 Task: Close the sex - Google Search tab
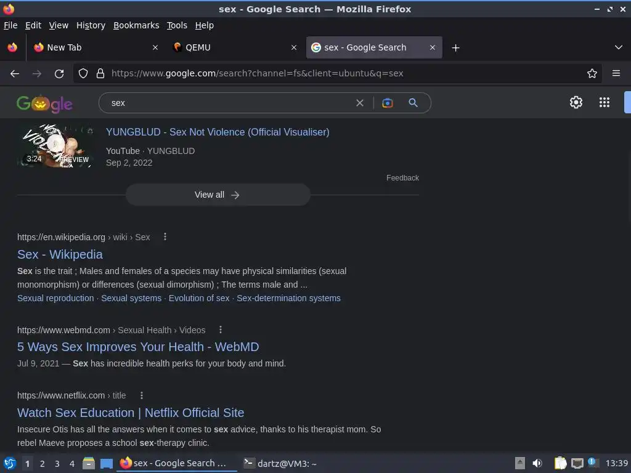[x=433, y=47]
